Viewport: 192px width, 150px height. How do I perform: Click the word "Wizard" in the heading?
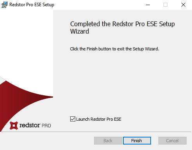[80, 31]
